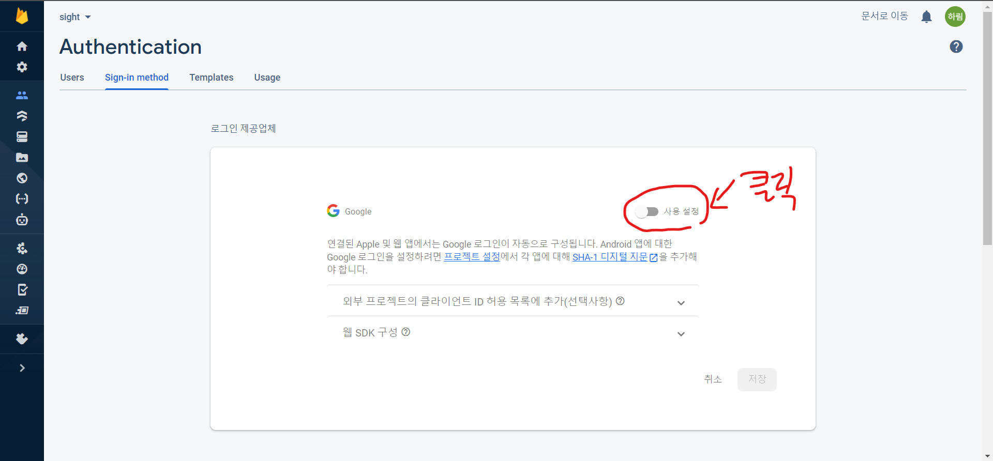
Task: Expand the 웹 SDK 구성 section
Action: (x=513, y=332)
